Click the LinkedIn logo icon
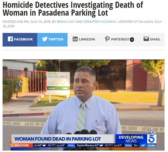 pos(75,39)
